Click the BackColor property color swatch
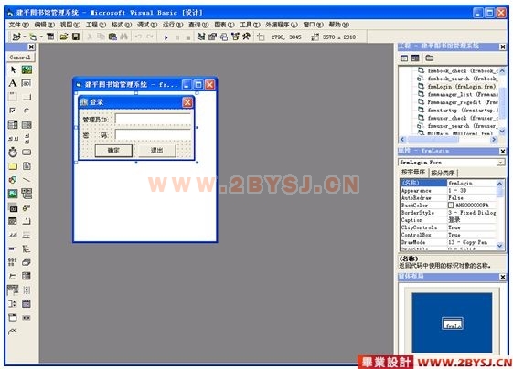513x369 pixels. [x=451, y=205]
